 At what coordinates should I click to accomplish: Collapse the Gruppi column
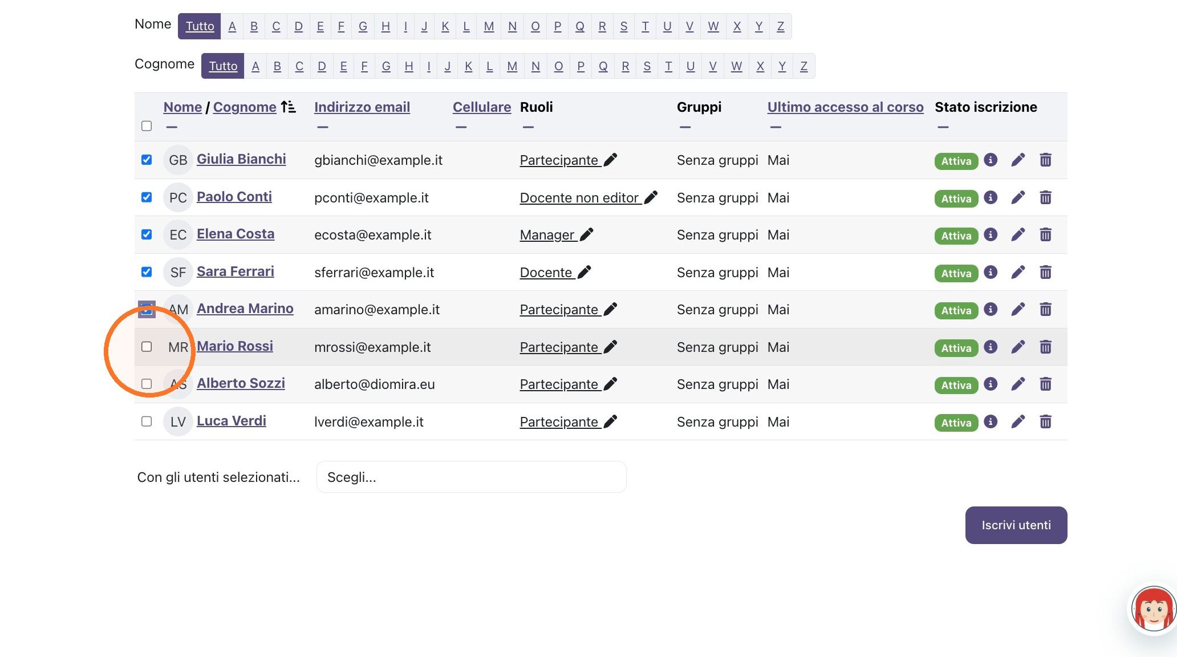coord(685,127)
